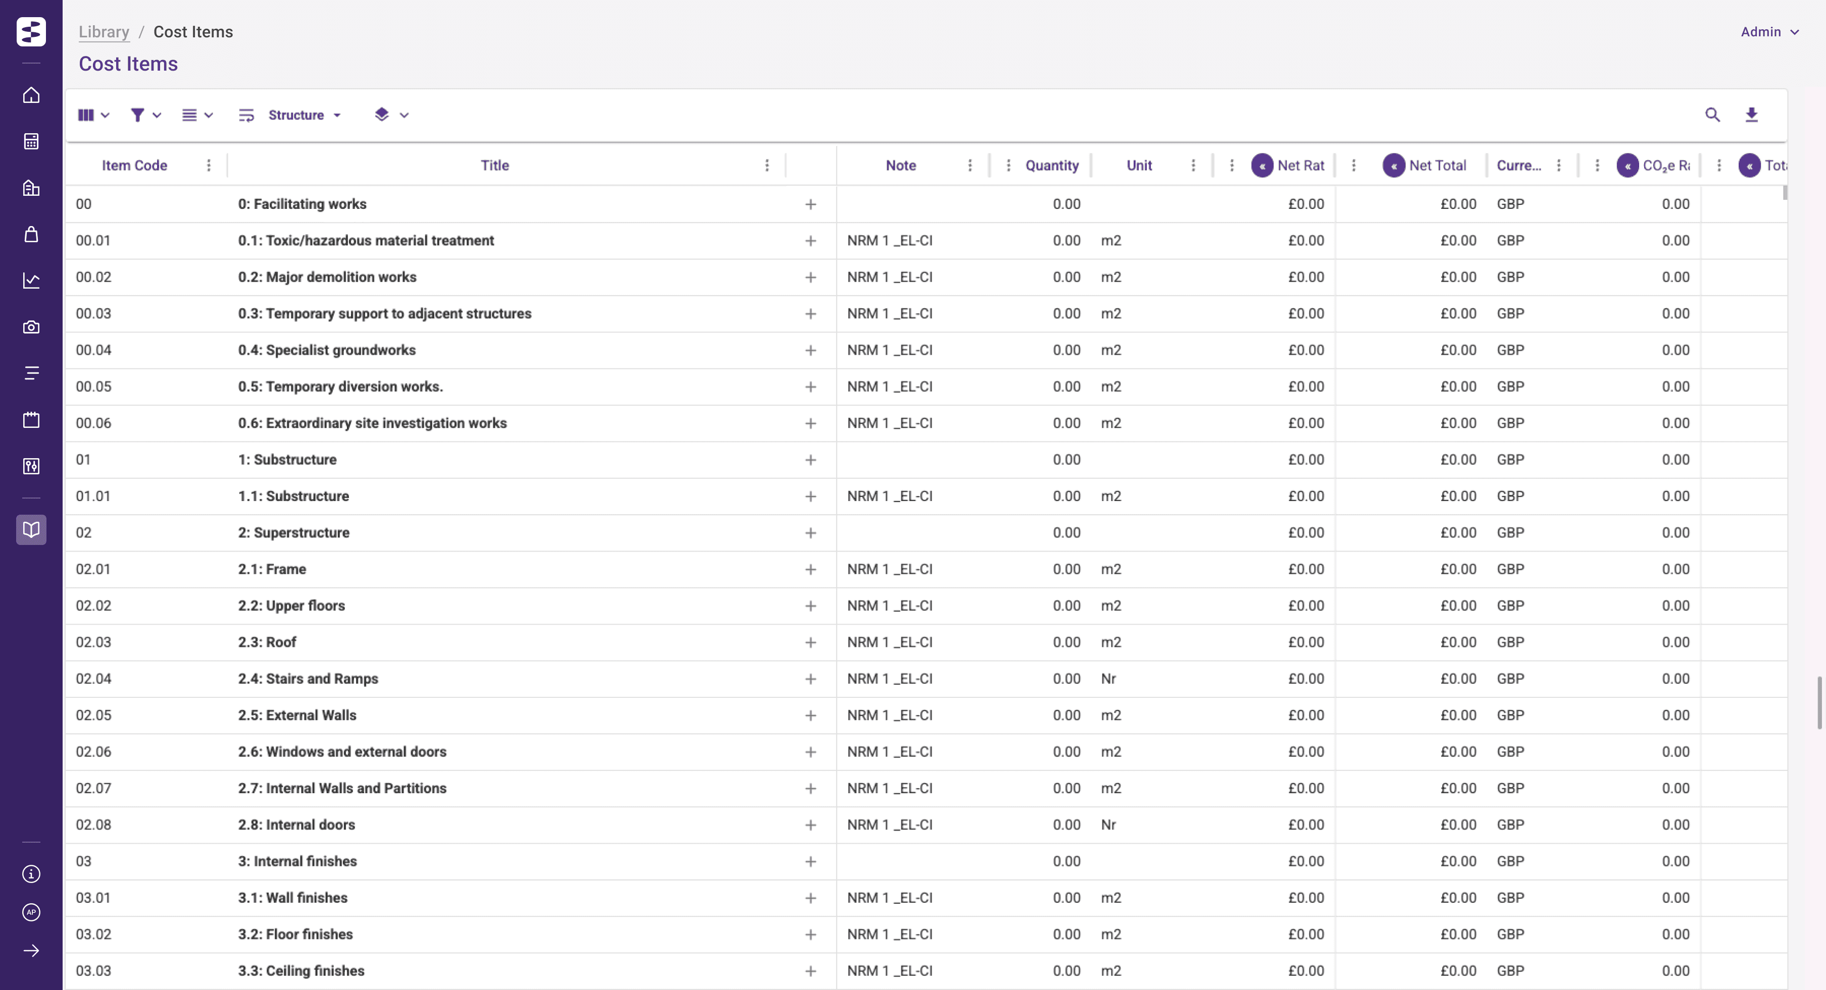Image resolution: width=1826 pixels, height=990 pixels.
Task: Click the info circle icon
Action: [x=31, y=874]
